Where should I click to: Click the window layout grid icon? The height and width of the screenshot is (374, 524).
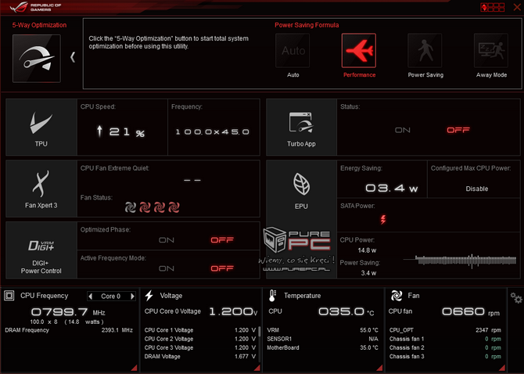pos(492,7)
